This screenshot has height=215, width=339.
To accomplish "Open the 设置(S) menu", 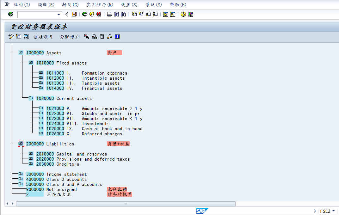I will pyautogui.click(x=129, y=4).
